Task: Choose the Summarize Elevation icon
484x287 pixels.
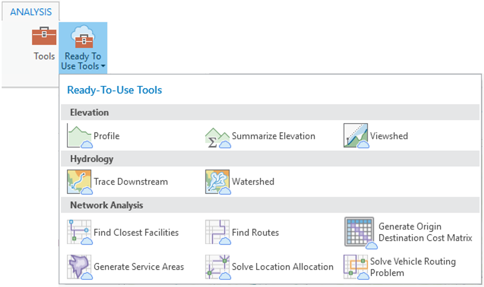Action: click(x=218, y=138)
